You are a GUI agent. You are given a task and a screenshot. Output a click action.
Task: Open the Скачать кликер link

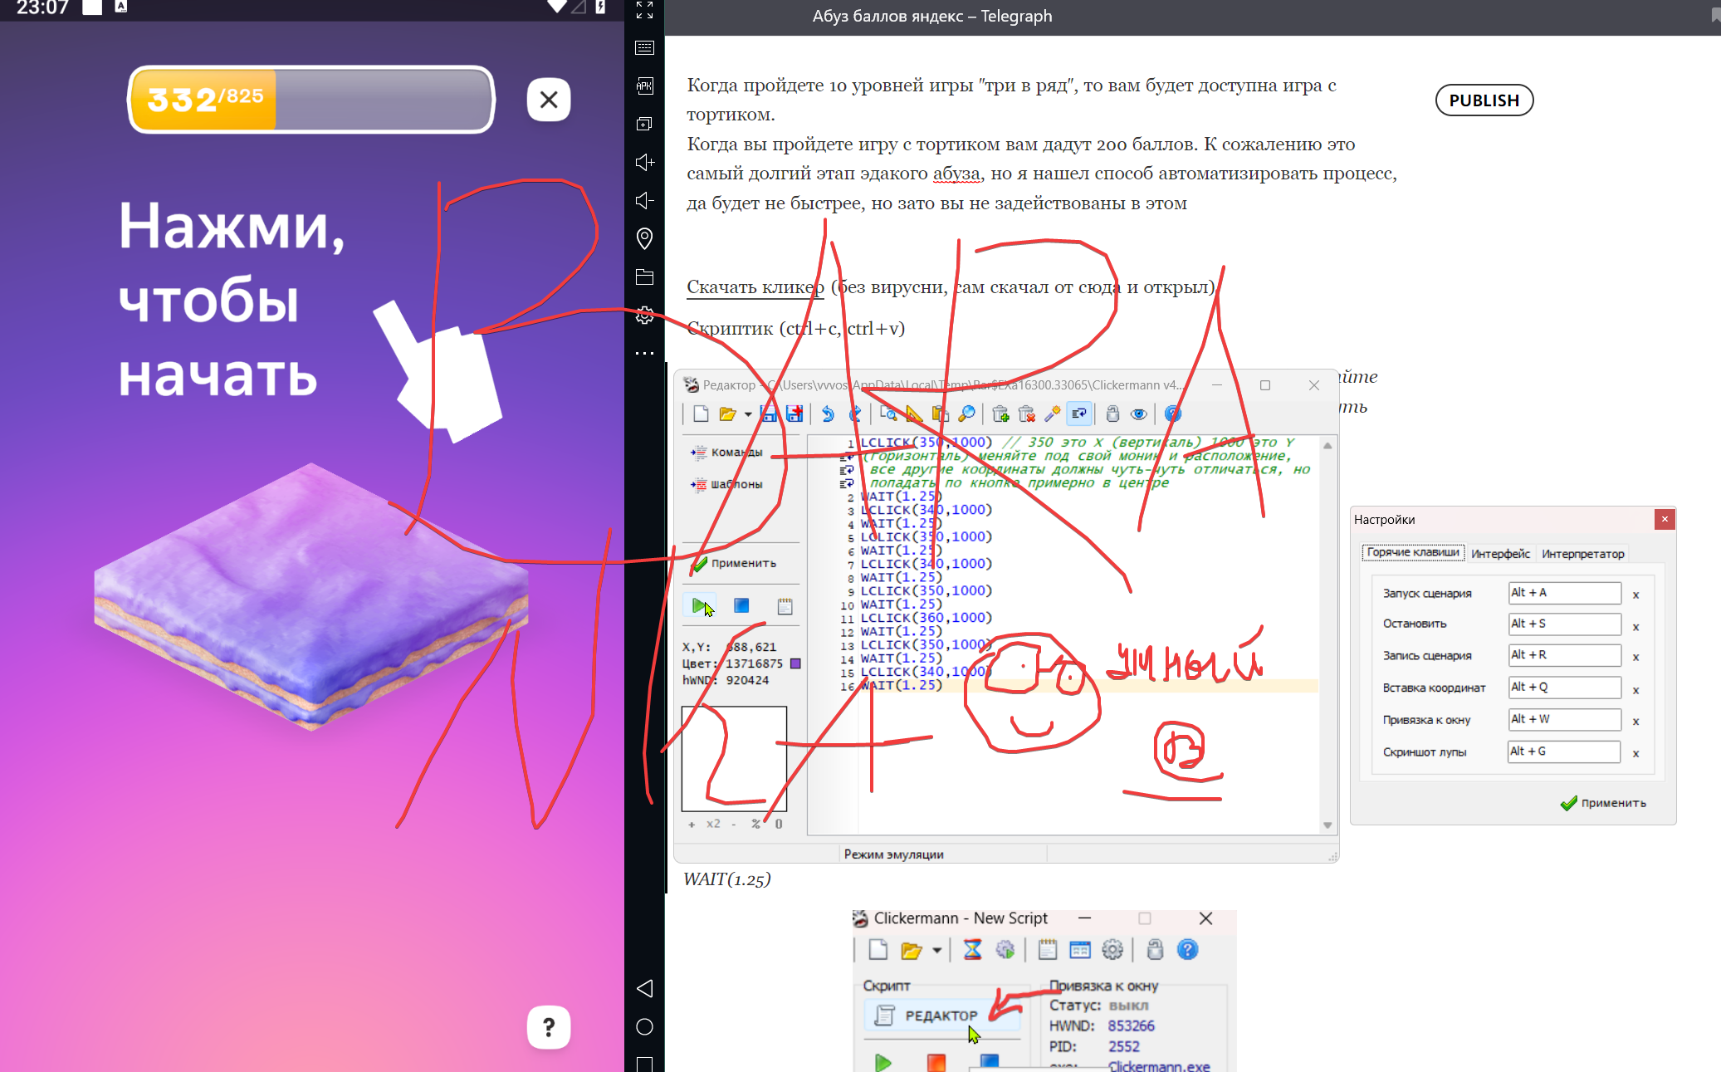(x=755, y=287)
